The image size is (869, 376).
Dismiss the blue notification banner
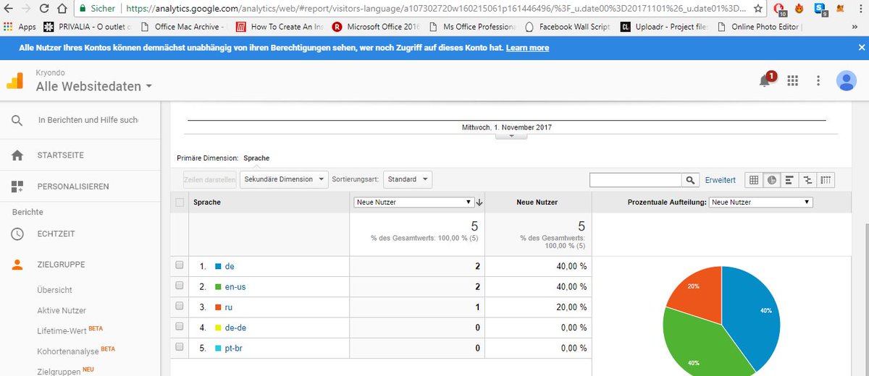[861, 47]
